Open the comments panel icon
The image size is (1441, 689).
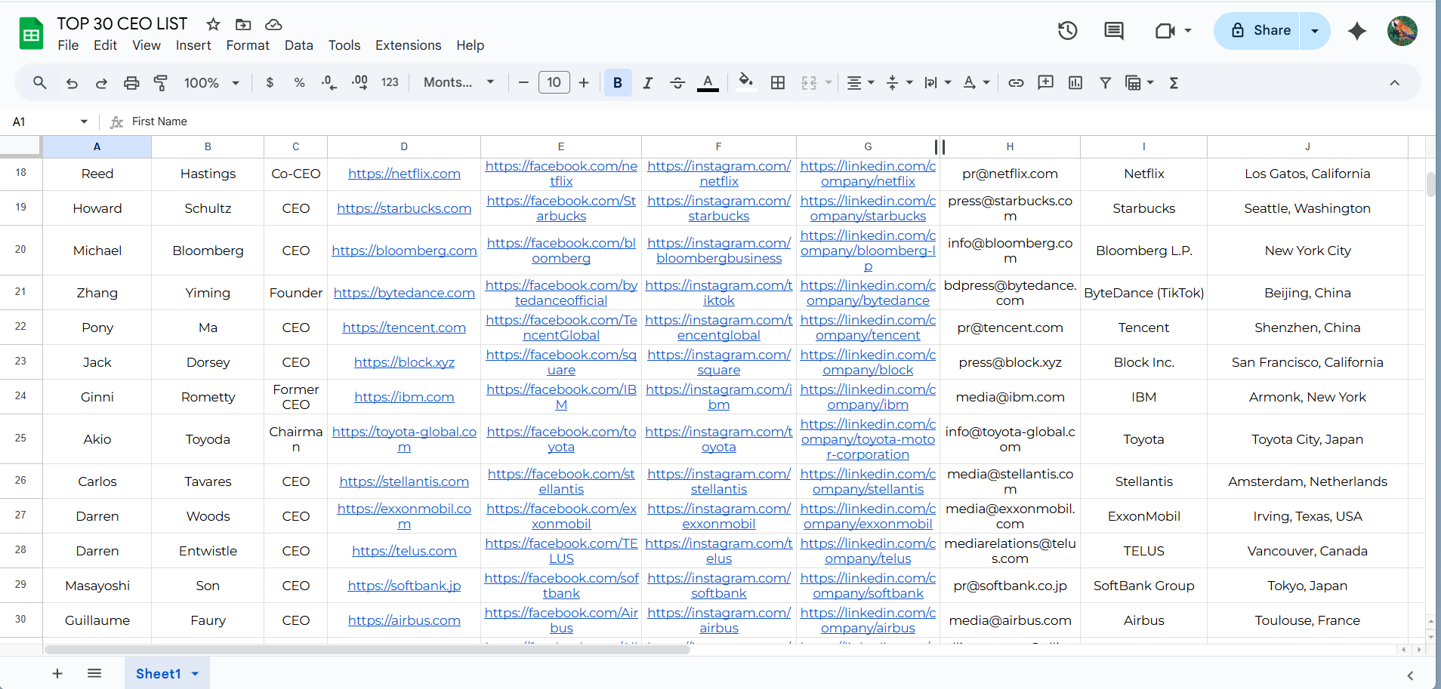(x=1113, y=30)
